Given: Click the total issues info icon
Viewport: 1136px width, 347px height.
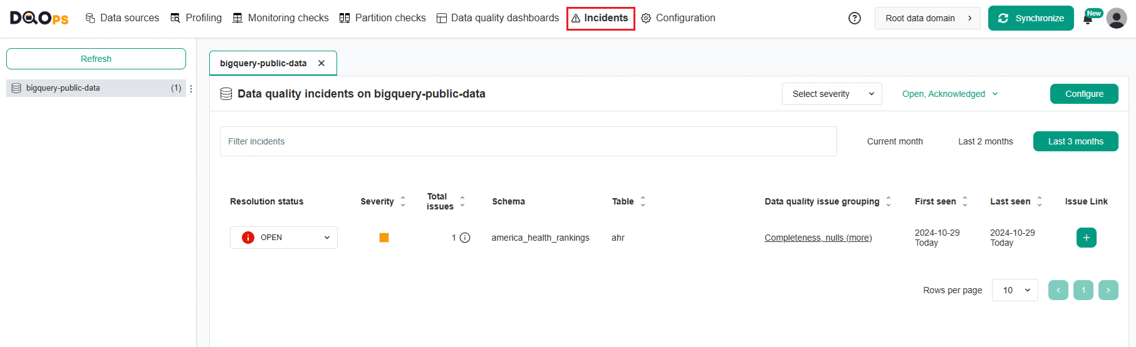Looking at the screenshot, I should (465, 238).
